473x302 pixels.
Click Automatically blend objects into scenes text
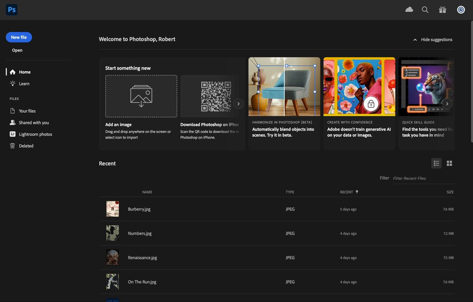coord(283,132)
